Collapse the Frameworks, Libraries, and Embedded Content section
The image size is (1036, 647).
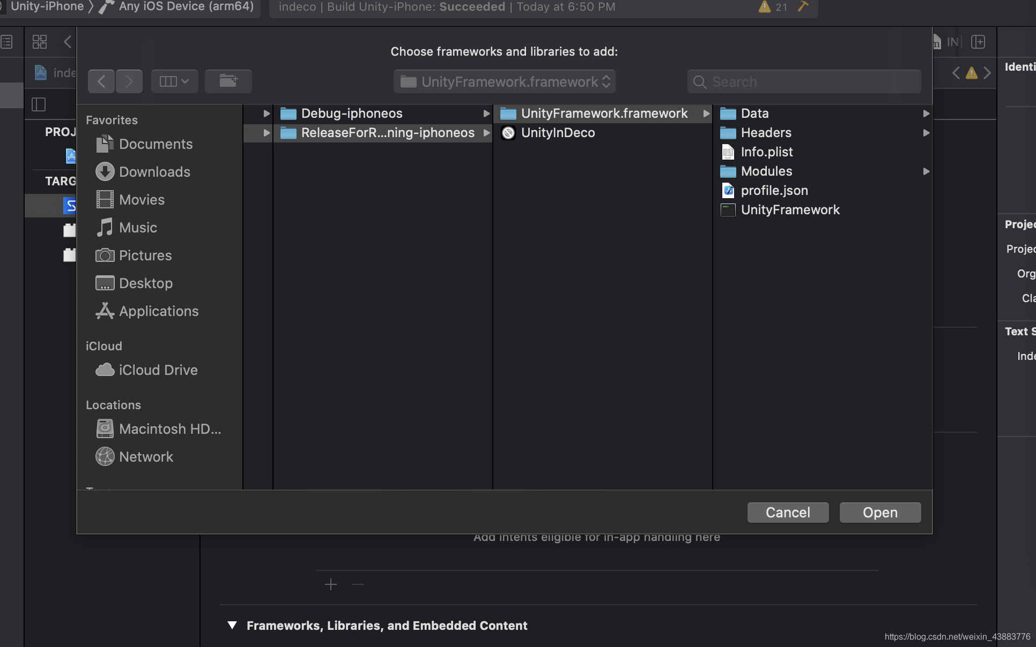click(x=232, y=626)
